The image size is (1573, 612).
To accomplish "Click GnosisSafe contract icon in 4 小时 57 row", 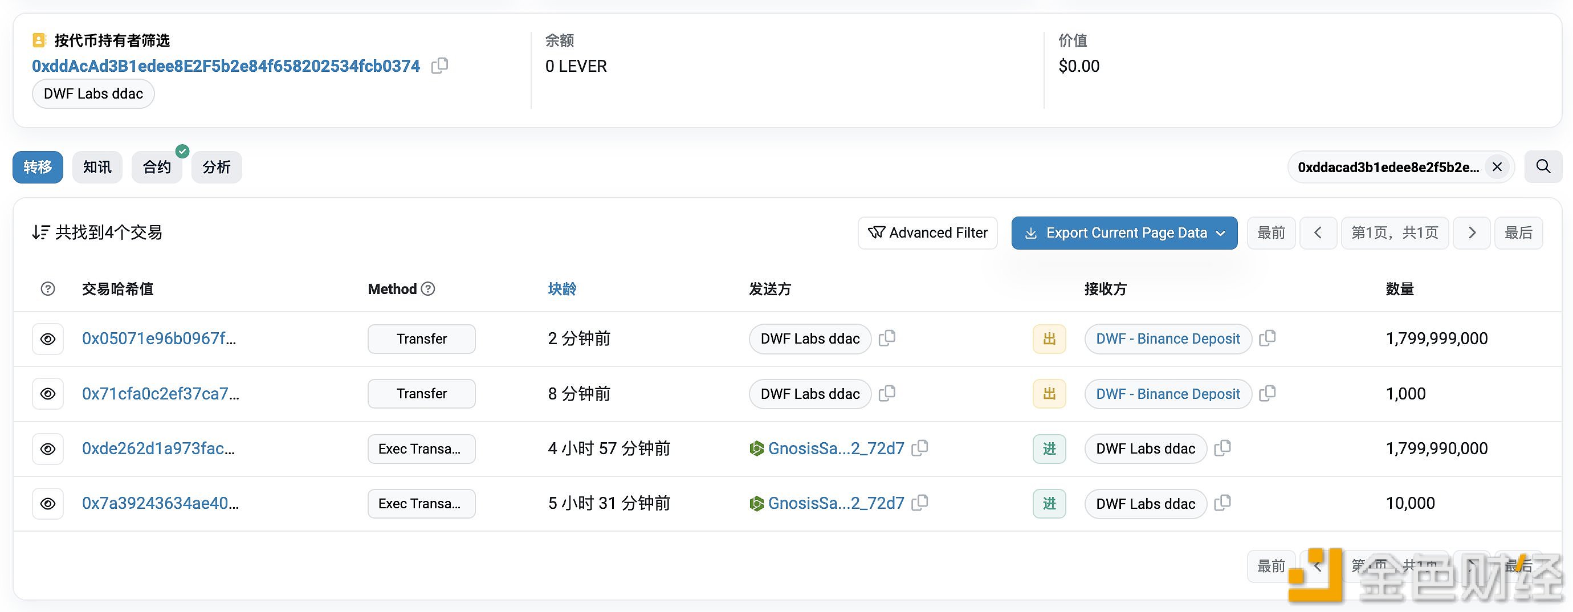I will click(757, 449).
